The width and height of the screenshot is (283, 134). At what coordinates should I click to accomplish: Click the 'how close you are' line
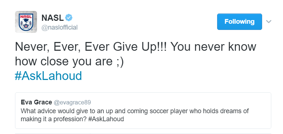(x=64, y=62)
